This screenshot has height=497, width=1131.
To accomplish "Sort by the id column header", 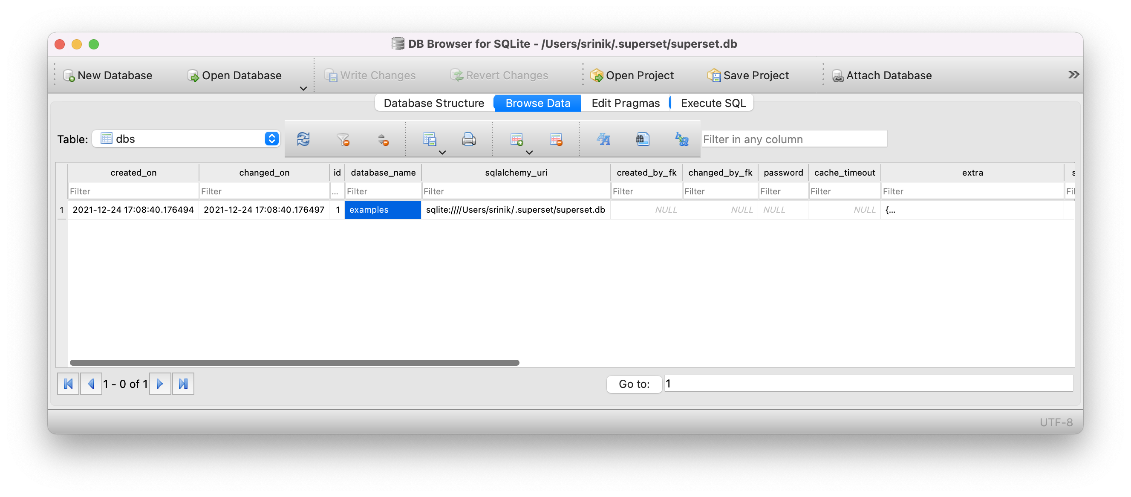I will click(337, 173).
